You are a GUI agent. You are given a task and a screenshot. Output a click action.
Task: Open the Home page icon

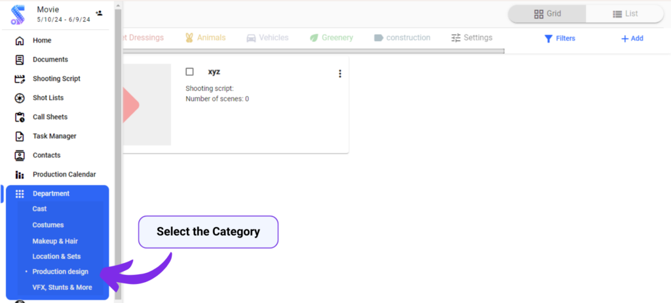tap(20, 41)
